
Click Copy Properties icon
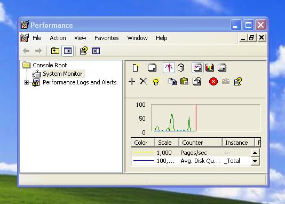[172, 82]
